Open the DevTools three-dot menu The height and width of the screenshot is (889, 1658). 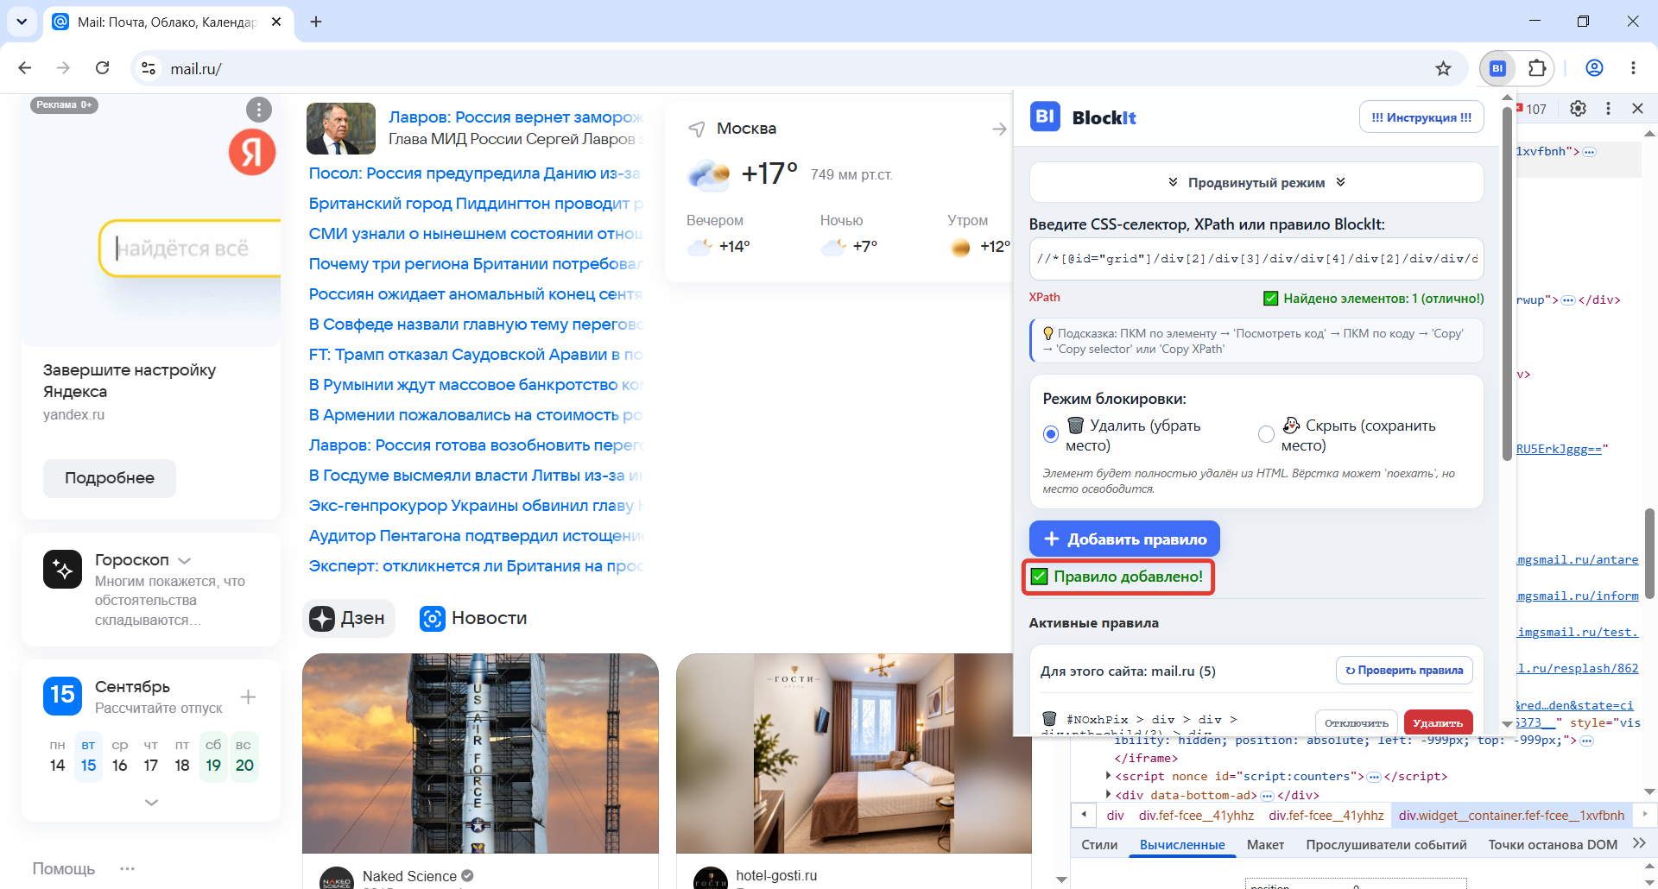(x=1608, y=109)
